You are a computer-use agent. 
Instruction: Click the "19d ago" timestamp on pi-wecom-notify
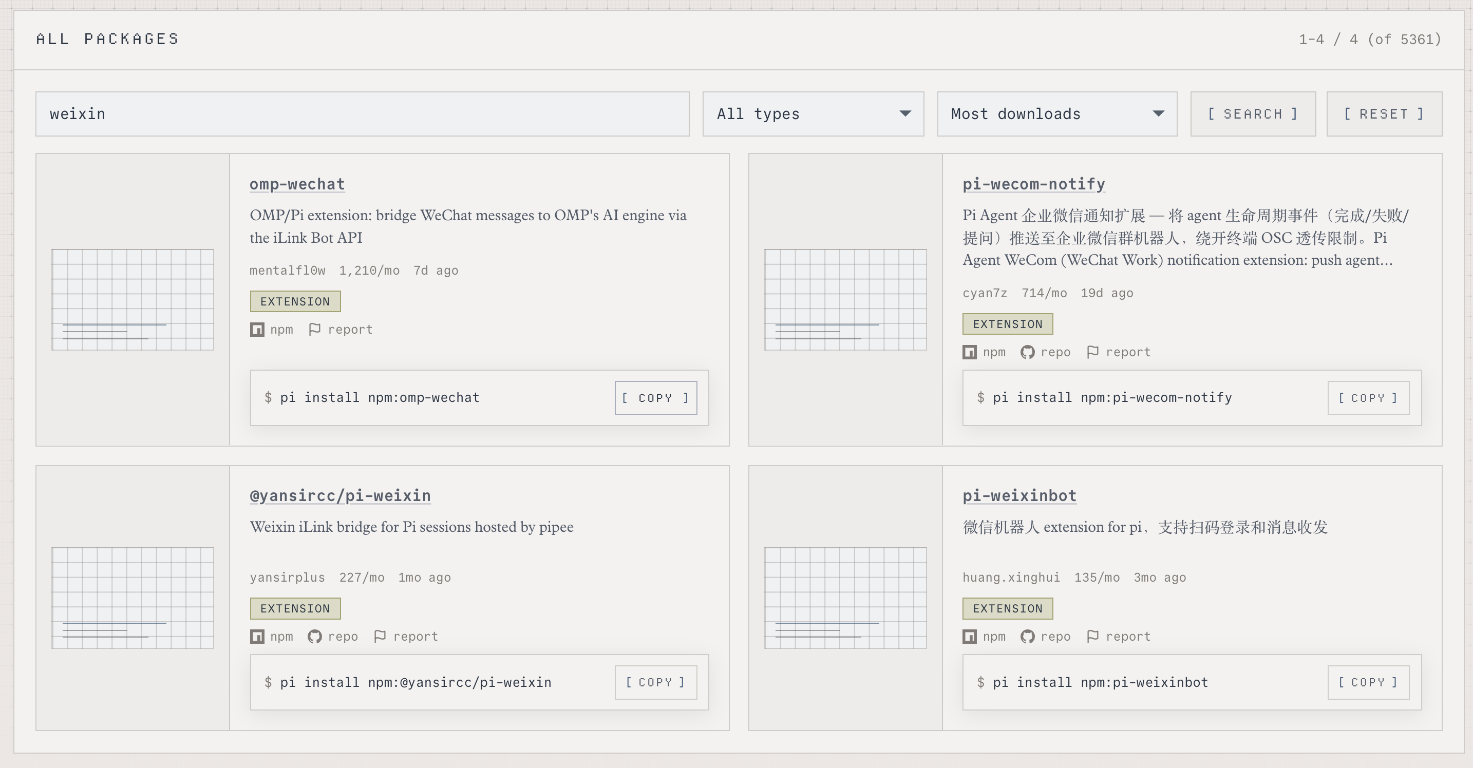pos(1107,293)
